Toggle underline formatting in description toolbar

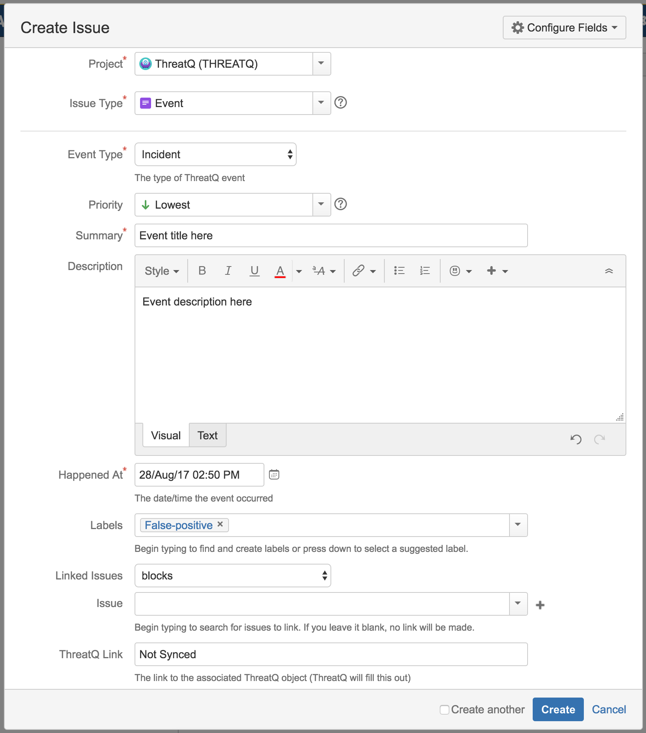tap(255, 271)
